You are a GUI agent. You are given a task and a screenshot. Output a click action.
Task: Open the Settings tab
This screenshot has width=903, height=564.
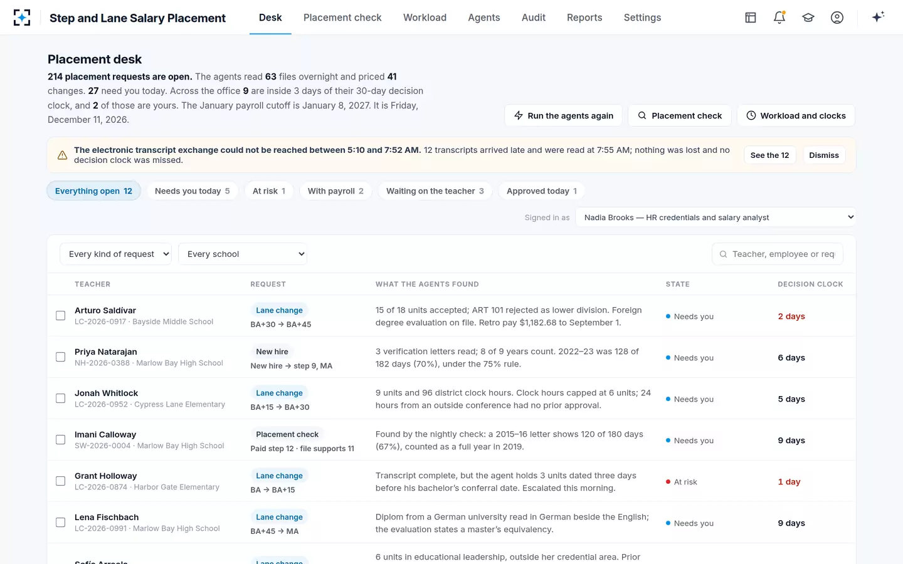(642, 18)
